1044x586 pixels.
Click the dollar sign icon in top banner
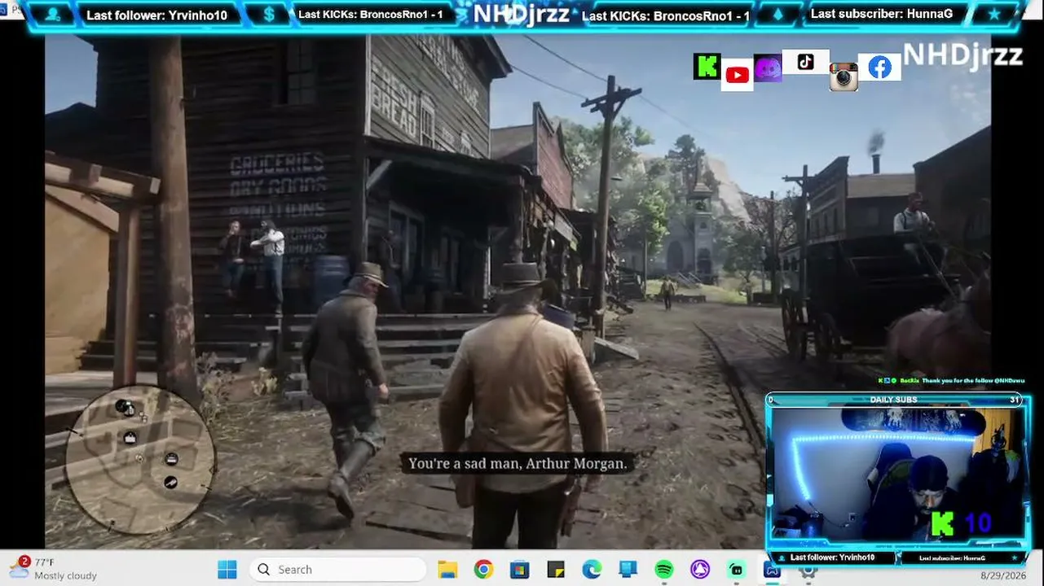pos(271,15)
